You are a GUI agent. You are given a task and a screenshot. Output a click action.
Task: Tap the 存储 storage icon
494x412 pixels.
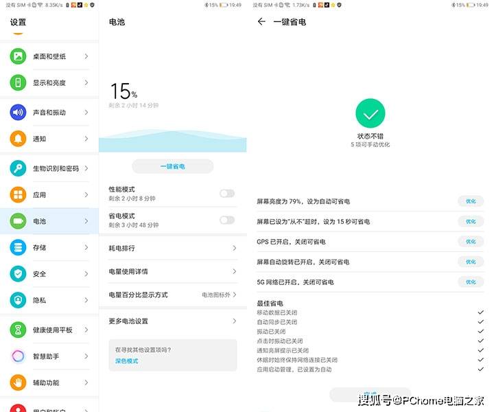click(x=18, y=247)
